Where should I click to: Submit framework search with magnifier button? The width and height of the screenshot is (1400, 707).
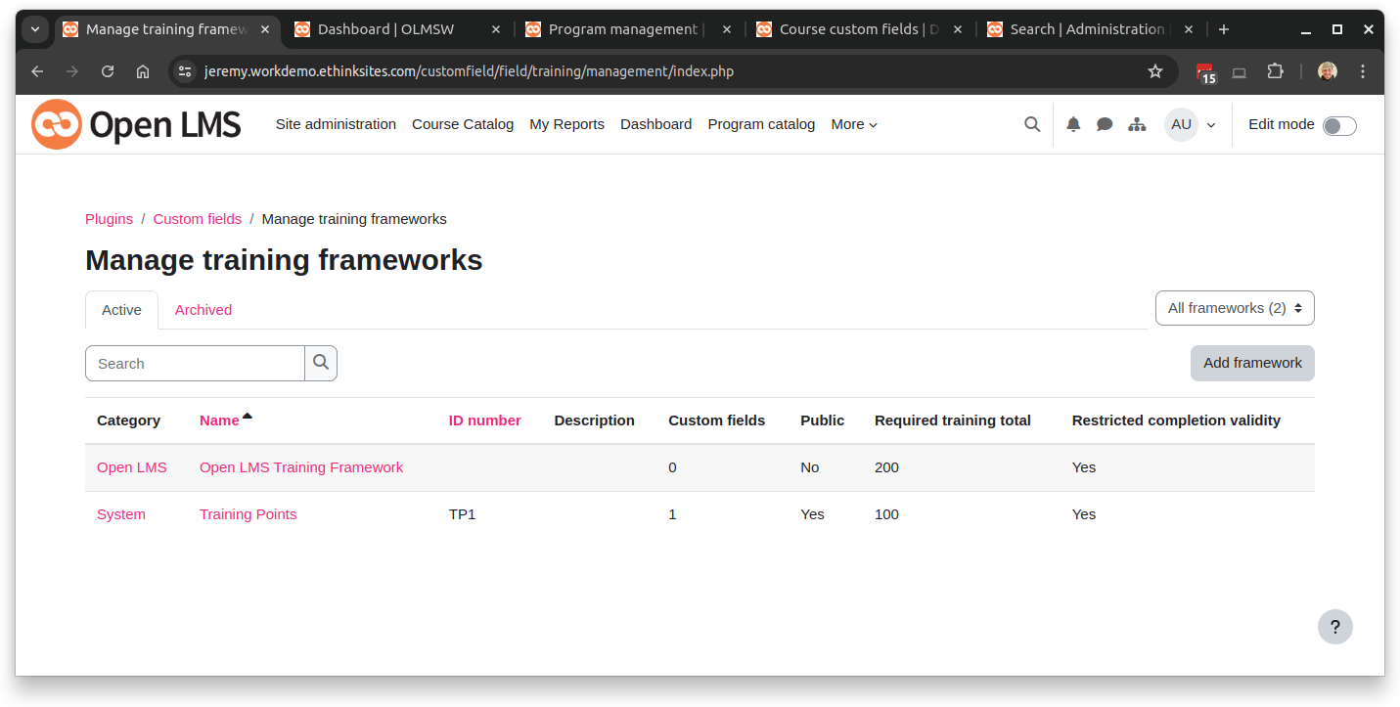point(321,363)
